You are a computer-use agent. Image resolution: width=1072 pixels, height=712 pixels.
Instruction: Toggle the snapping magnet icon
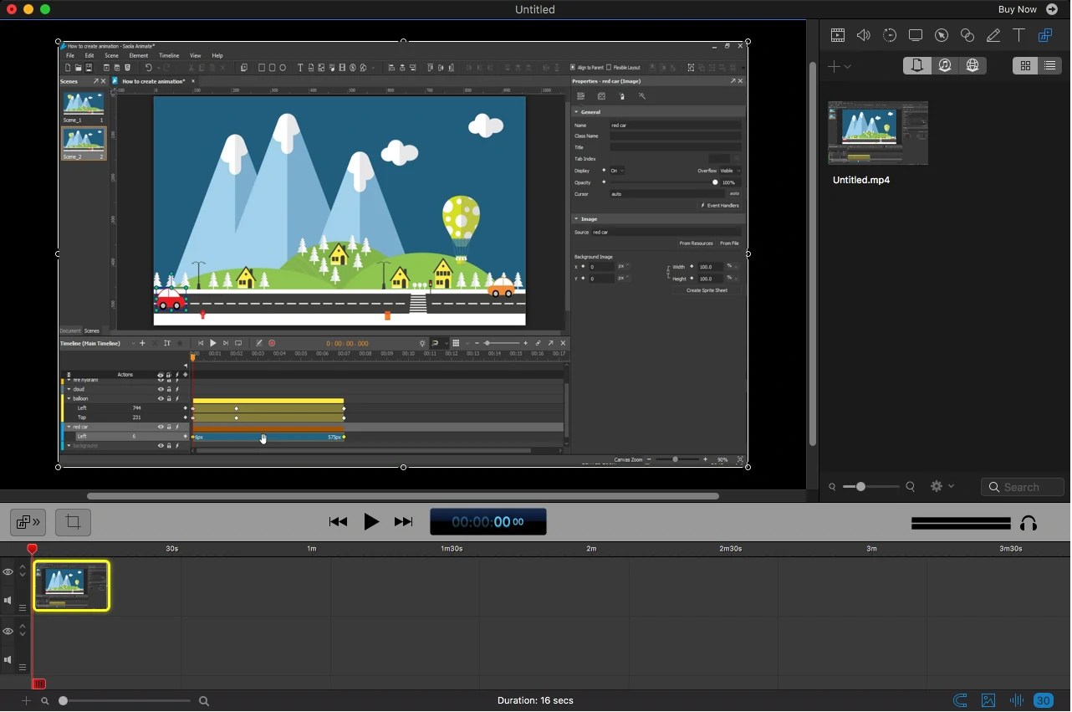(x=960, y=700)
